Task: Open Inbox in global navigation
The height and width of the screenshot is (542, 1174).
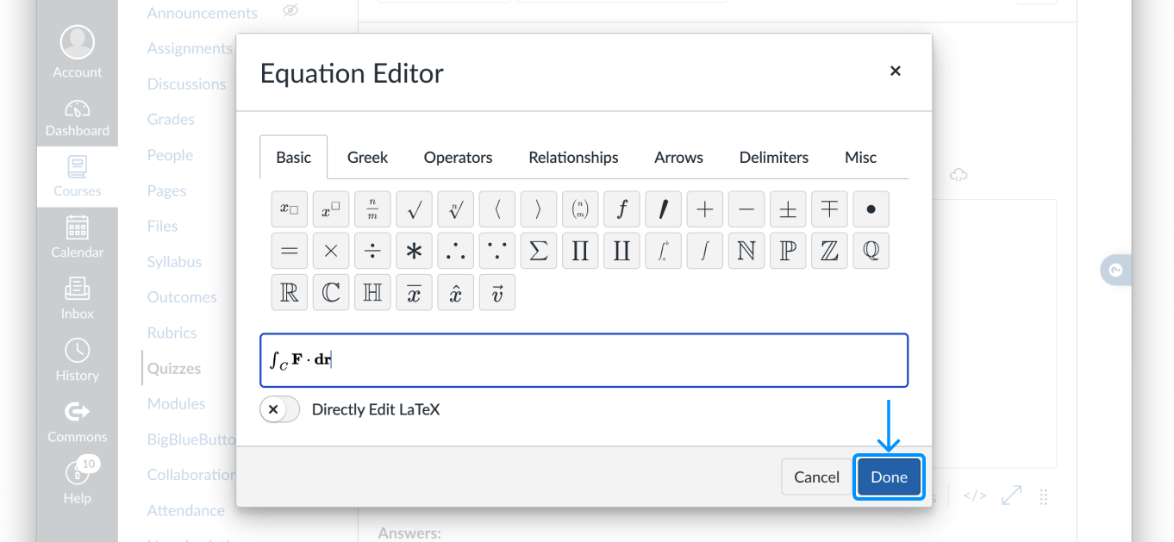Action: pos(78,299)
